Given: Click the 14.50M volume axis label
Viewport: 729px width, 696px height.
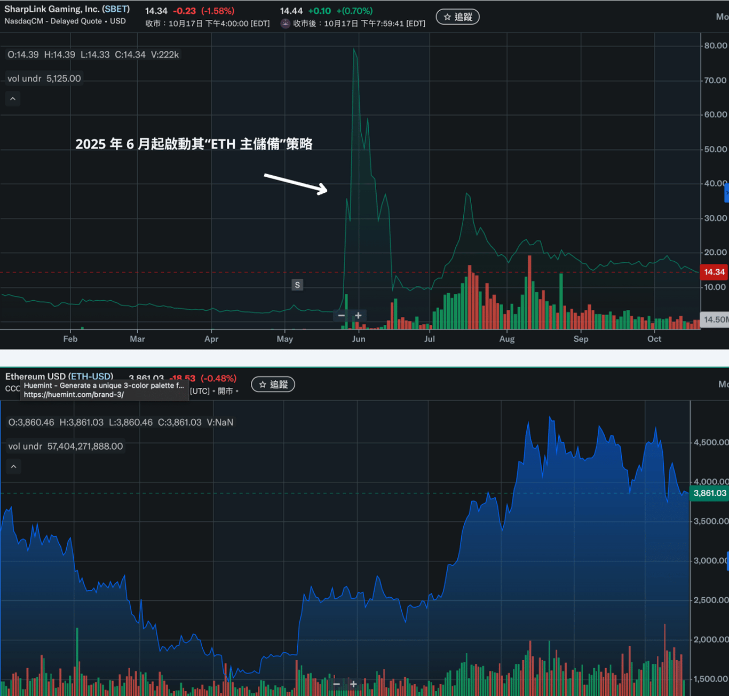Looking at the screenshot, I should pyautogui.click(x=715, y=319).
